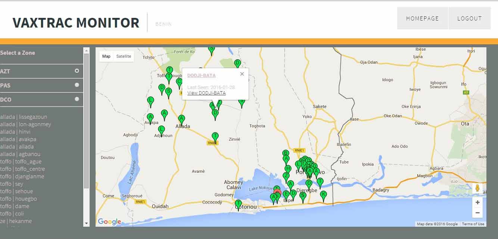Click the LOGOUT button

(469, 18)
